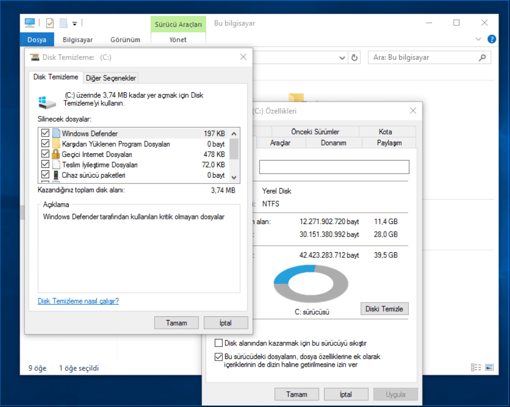Viewport: 510px width, 407px height.
Task: Click the Geçici Internet Dosyaları lock icon
Action: coord(56,154)
